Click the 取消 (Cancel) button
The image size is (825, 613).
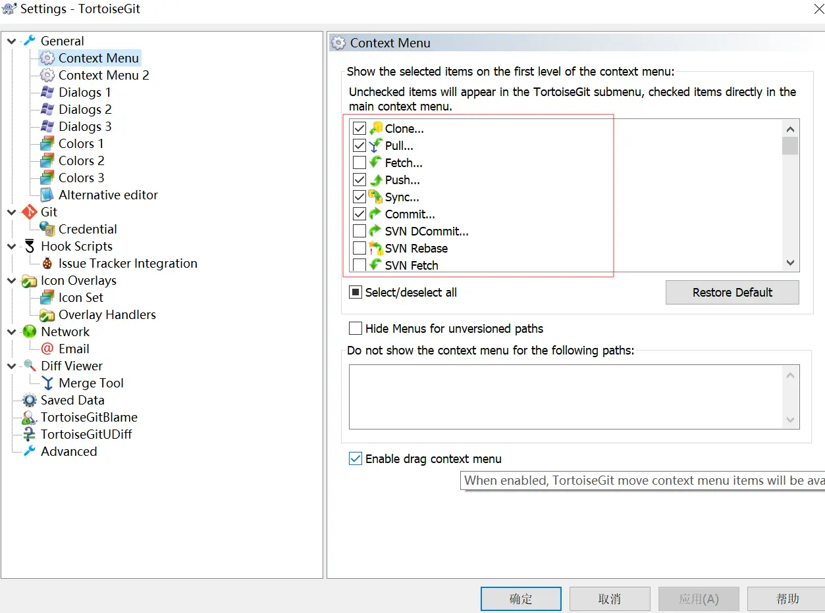pos(610,599)
